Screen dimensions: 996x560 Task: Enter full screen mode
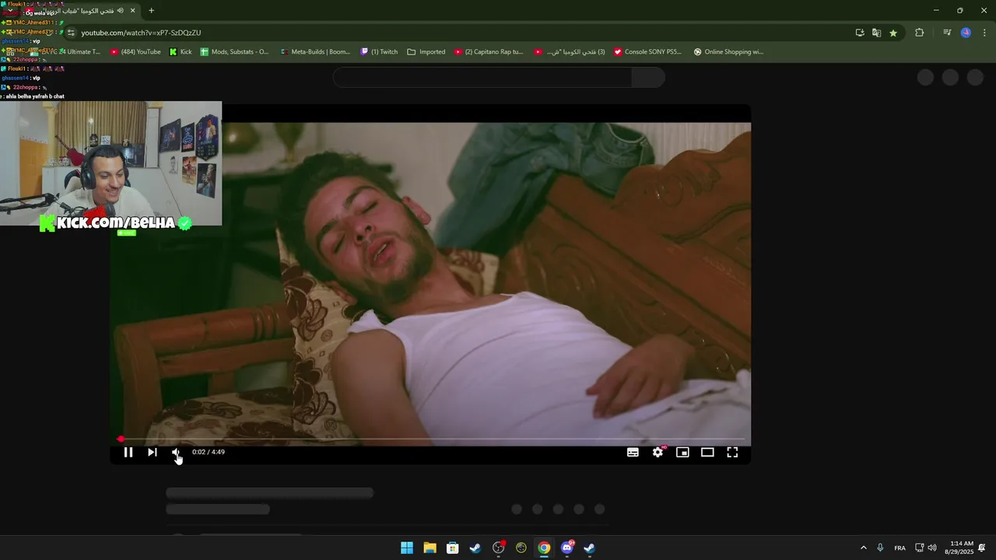coord(732,452)
